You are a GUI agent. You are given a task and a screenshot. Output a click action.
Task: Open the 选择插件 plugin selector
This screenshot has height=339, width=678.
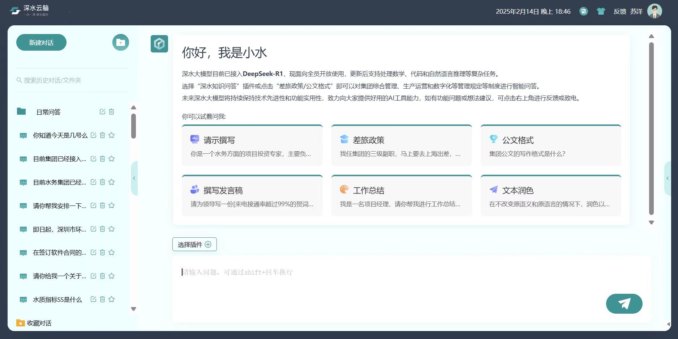coord(194,244)
